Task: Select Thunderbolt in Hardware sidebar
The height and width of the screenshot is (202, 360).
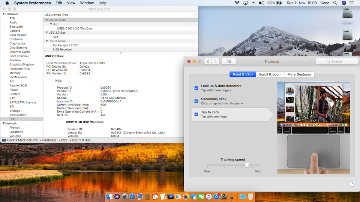Action: pos(18,115)
